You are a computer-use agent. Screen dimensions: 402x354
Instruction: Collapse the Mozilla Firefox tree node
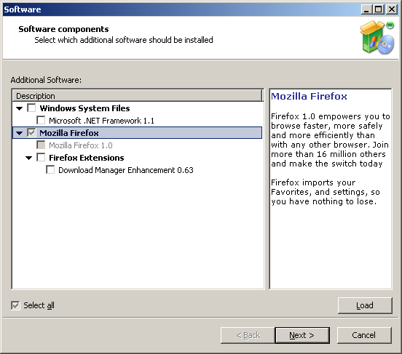[x=19, y=133]
